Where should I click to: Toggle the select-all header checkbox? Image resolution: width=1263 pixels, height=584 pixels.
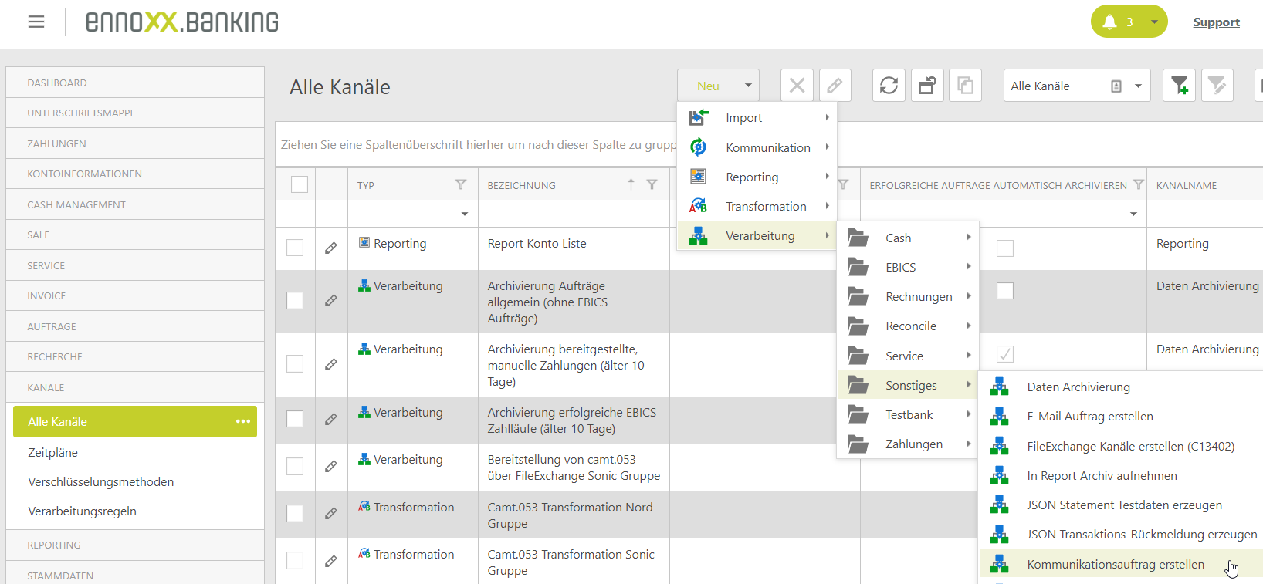[x=300, y=184]
